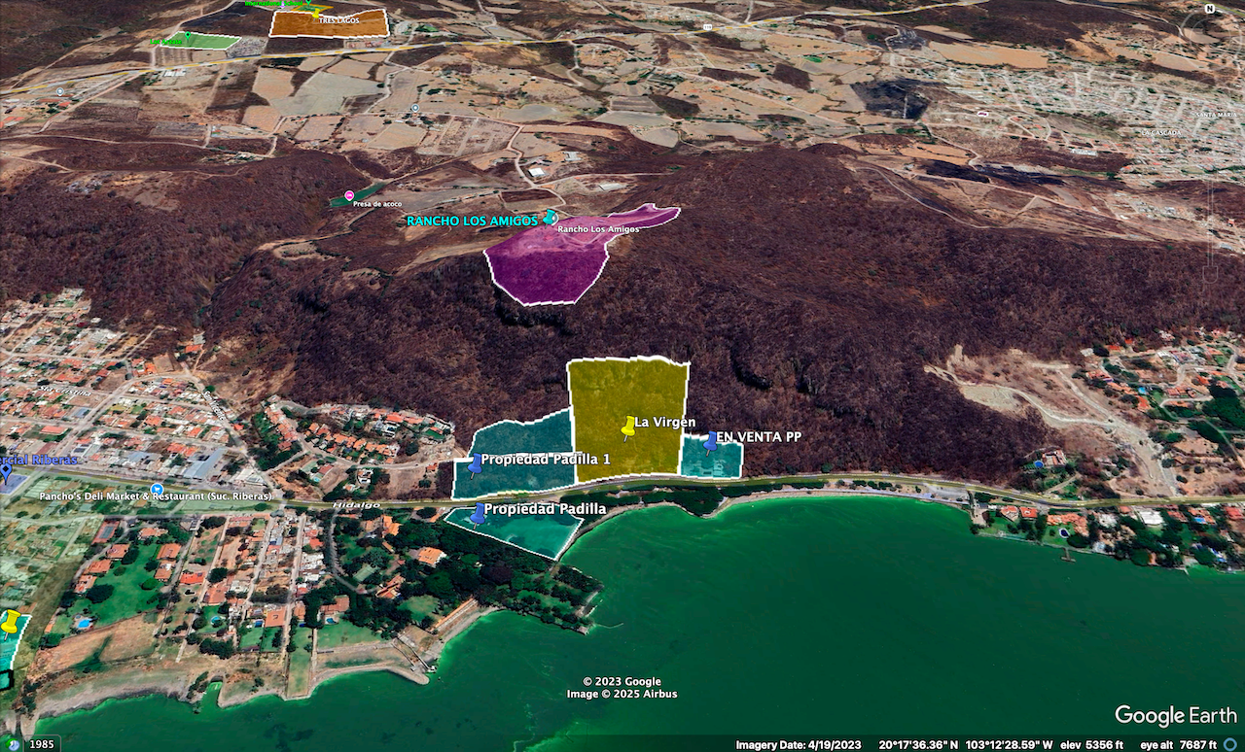Image resolution: width=1245 pixels, height=752 pixels.
Task: Click the compass north indicator
Action: [1212, 10]
